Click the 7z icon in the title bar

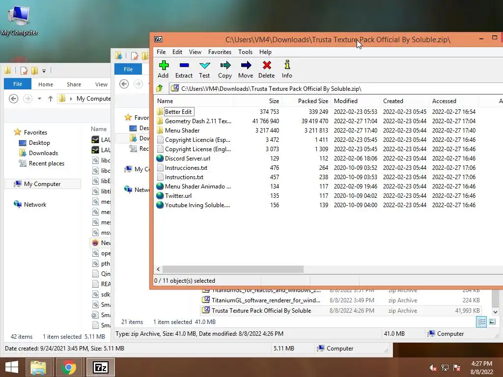(158, 39)
